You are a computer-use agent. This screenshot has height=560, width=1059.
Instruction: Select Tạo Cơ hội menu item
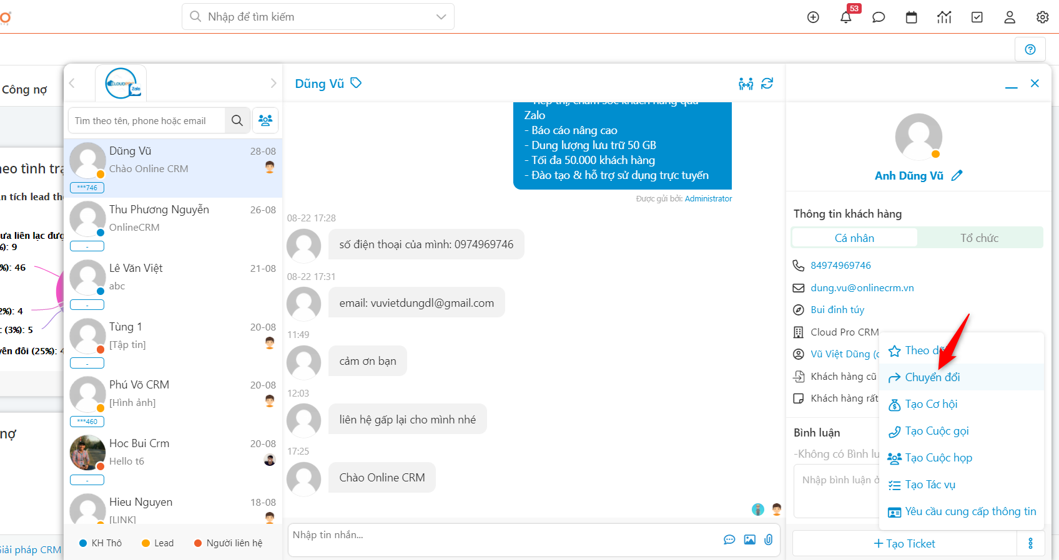pyautogui.click(x=962, y=404)
